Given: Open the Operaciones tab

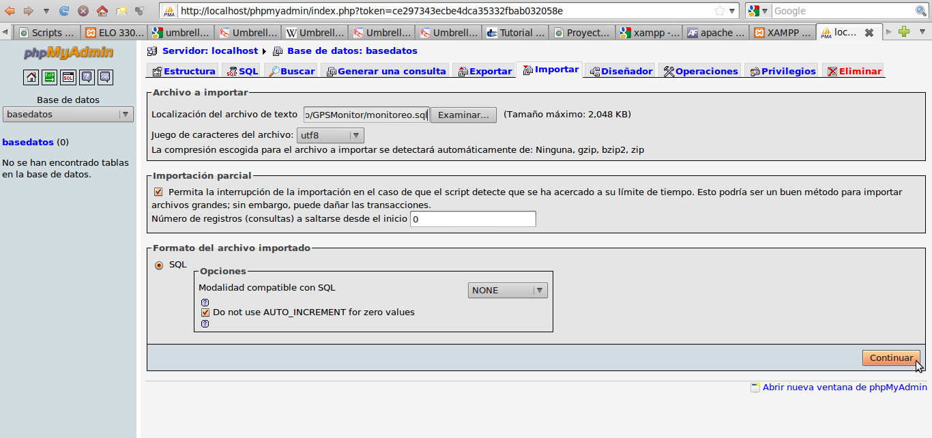Looking at the screenshot, I should (x=699, y=71).
